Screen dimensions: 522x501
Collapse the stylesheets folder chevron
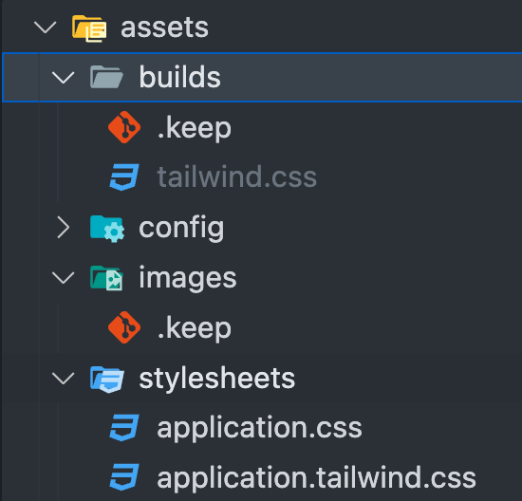pyautogui.click(x=64, y=379)
